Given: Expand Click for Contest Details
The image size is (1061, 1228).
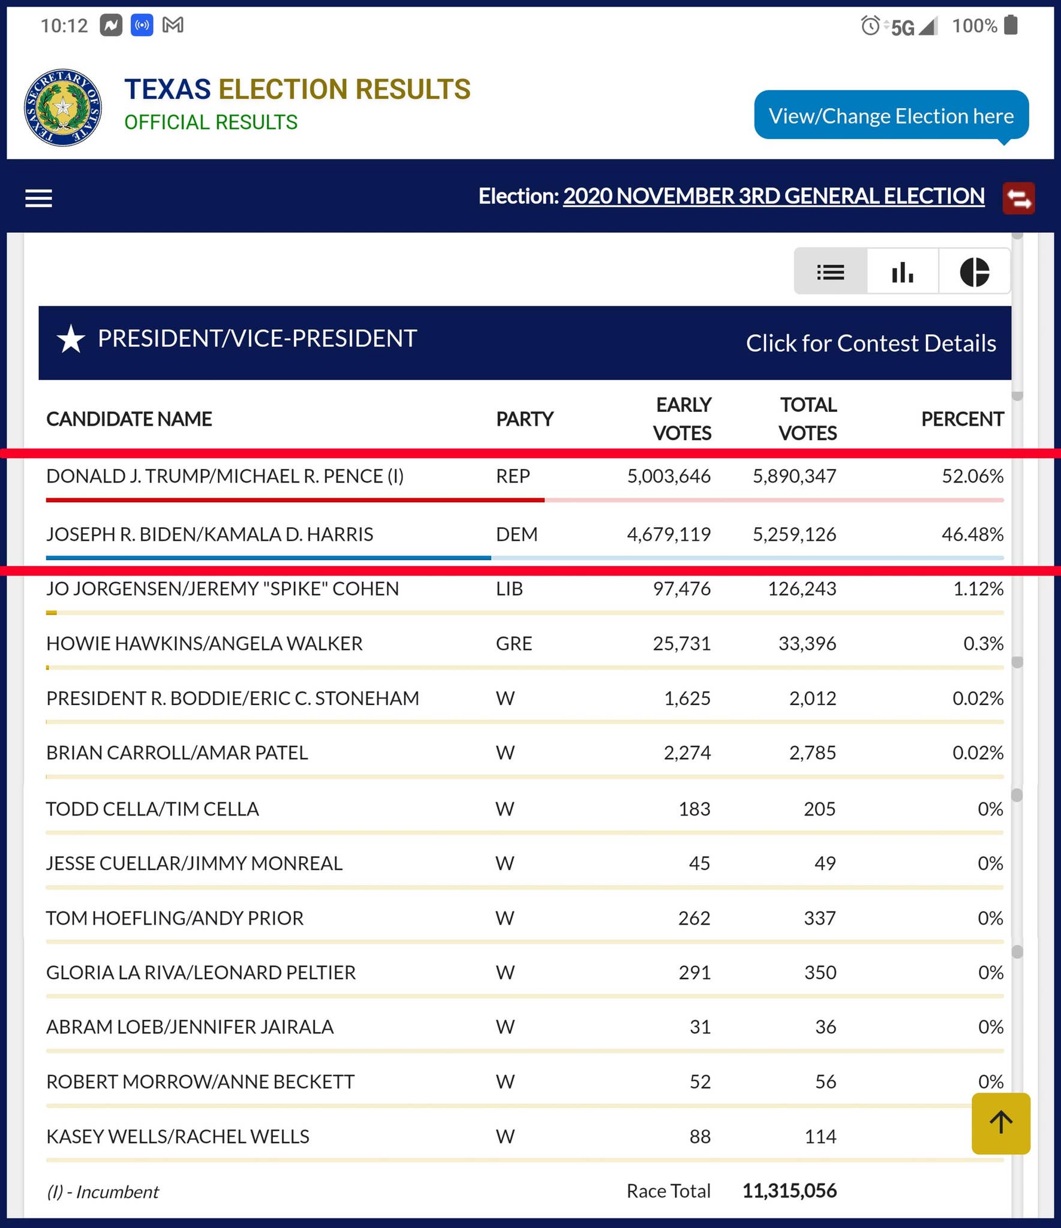Looking at the screenshot, I should (x=871, y=343).
